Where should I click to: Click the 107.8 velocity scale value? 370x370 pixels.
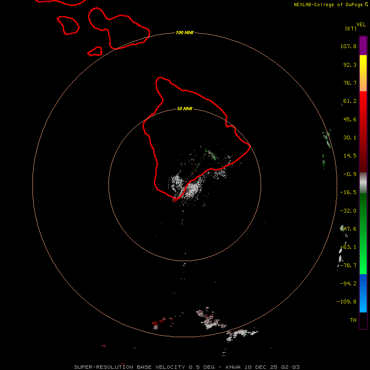348,46
